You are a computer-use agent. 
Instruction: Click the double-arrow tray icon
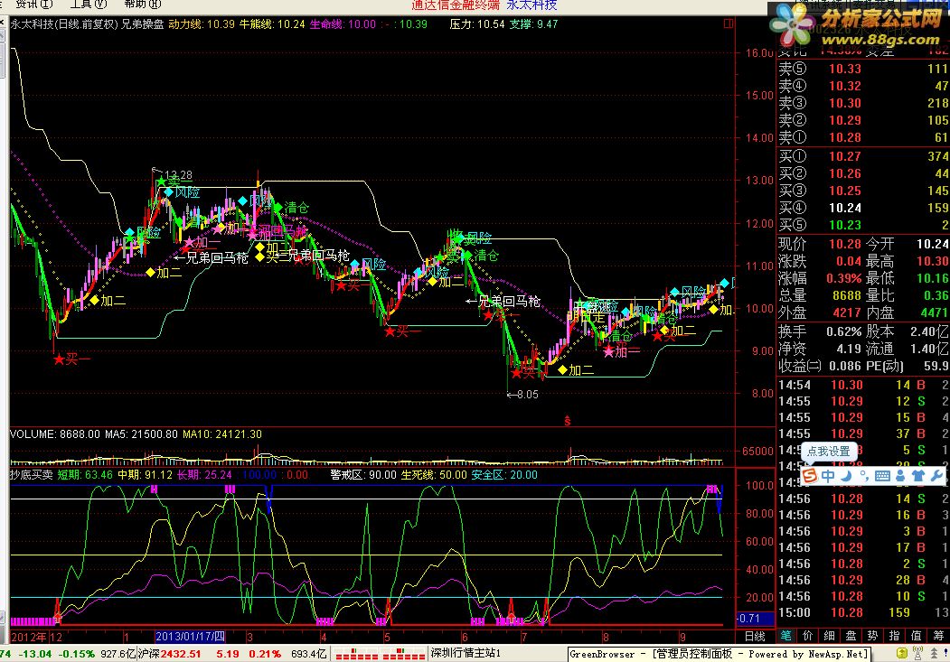(x=936, y=653)
